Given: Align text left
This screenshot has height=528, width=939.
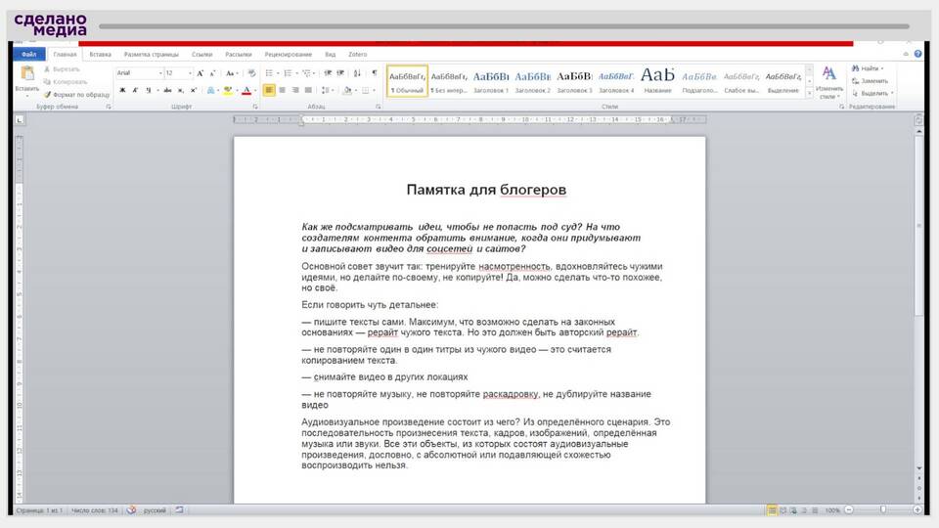Looking at the screenshot, I should (x=269, y=90).
